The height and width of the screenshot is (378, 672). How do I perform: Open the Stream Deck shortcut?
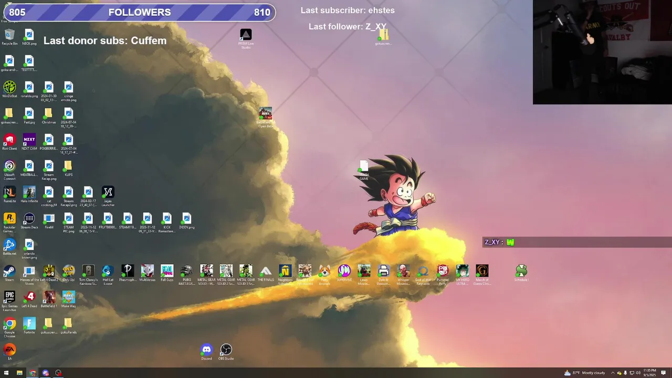tap(29, 220)
